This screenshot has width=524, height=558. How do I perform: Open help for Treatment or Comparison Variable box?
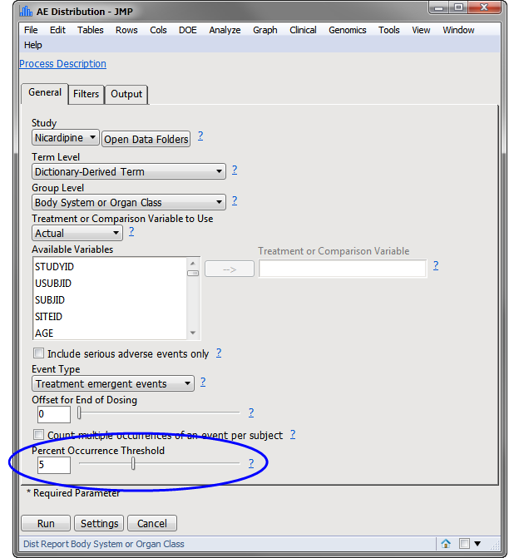tap(436, 265)
